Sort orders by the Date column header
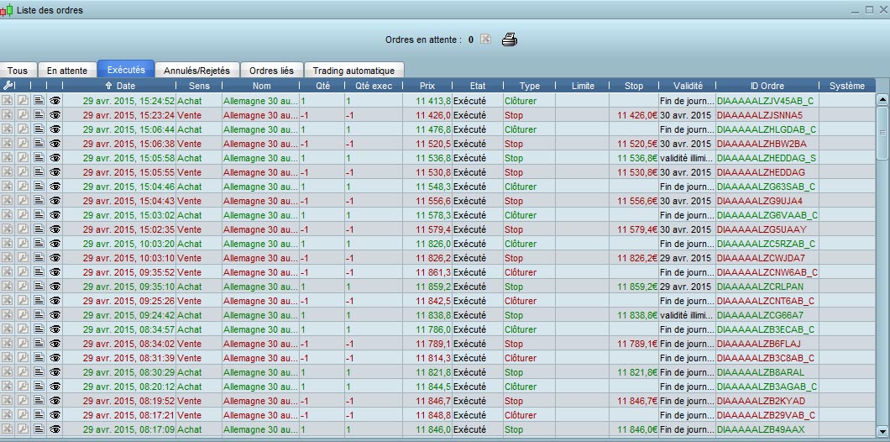 (119, 86)
